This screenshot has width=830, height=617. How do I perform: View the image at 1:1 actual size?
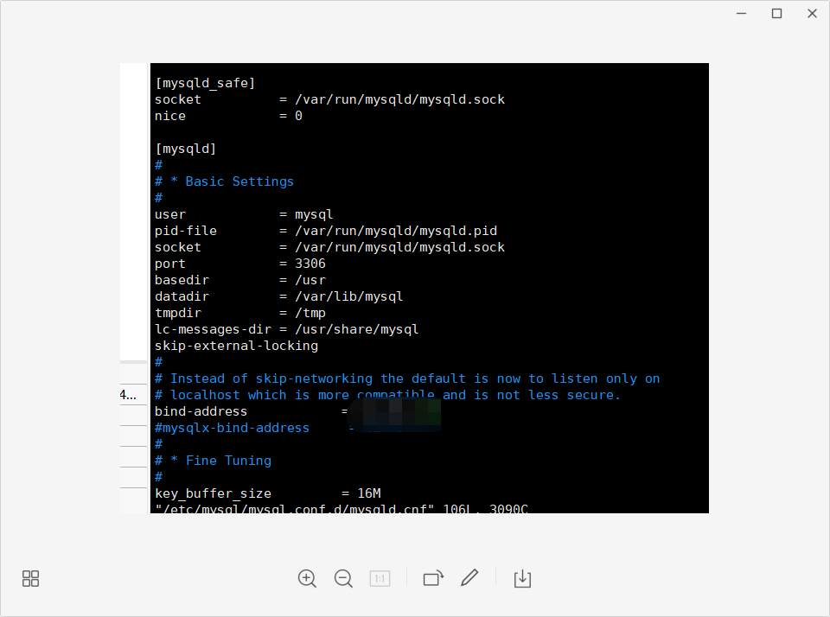point(380,578)
